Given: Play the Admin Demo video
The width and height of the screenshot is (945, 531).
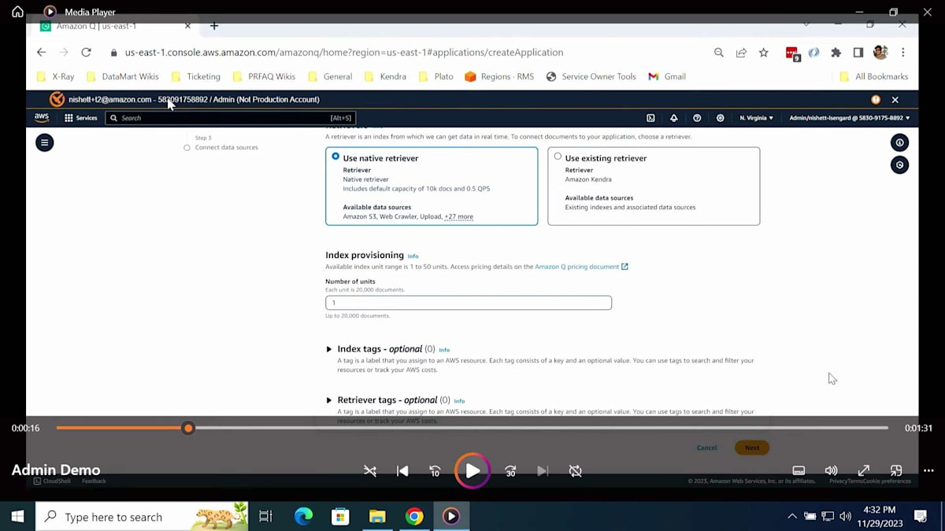Looking at the screenshot, I should pyautogui.click(x=472, y=470).
